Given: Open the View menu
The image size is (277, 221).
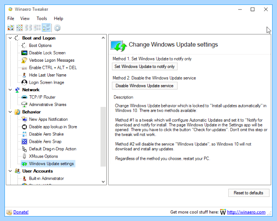Looking at the screenshot, I should [25, 19].
